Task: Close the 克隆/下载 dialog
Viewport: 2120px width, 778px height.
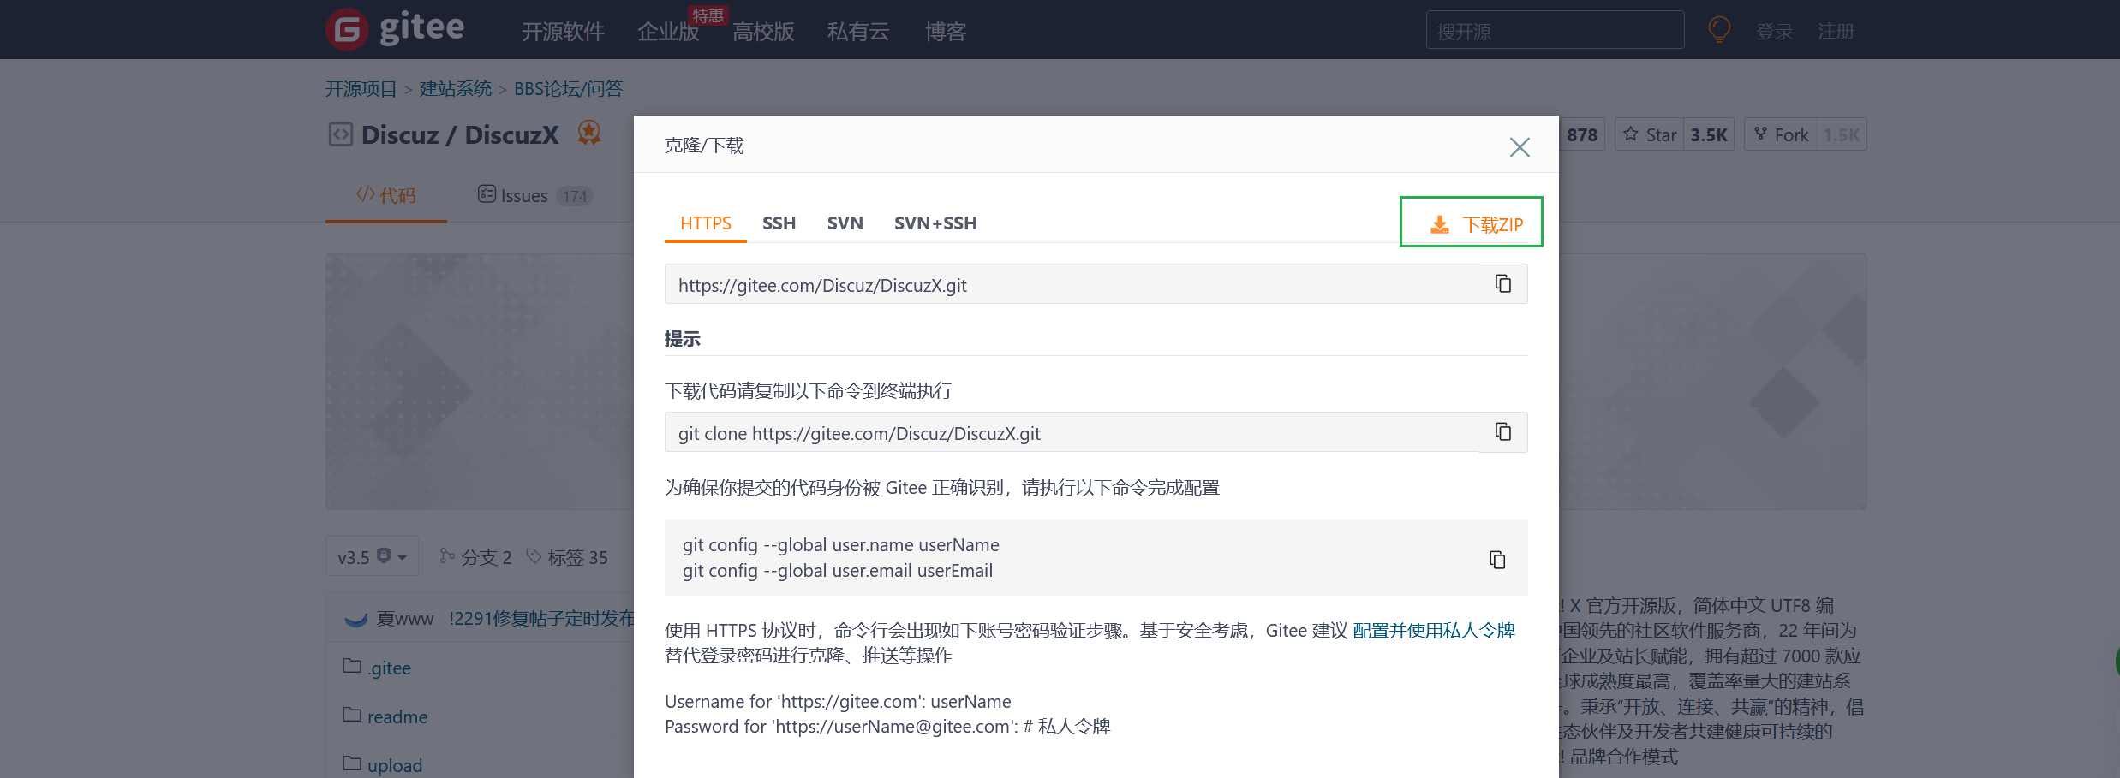Action: [1520, 147]
